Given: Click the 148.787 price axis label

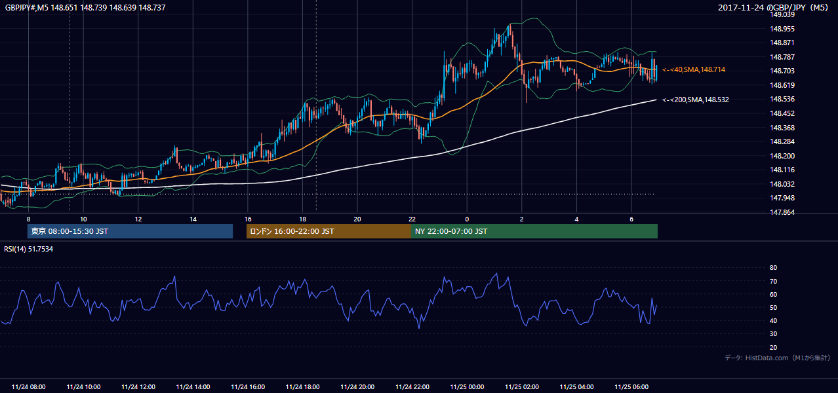Looking at the screenshot, I should point(782,57).
